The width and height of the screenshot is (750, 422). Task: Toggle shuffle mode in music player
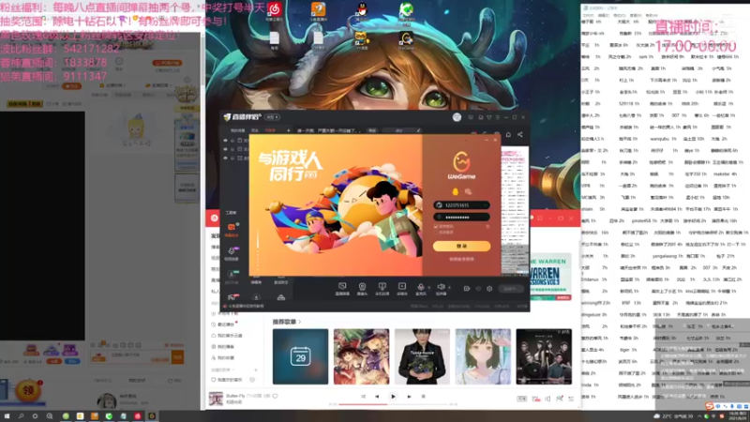pos(363,396)
